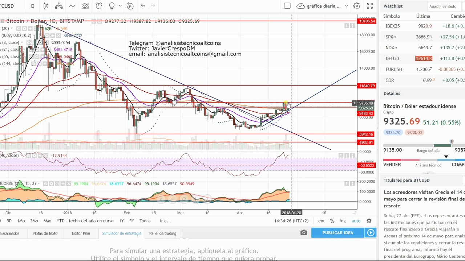Select the 6Mo time range

(x=47, y=221)
